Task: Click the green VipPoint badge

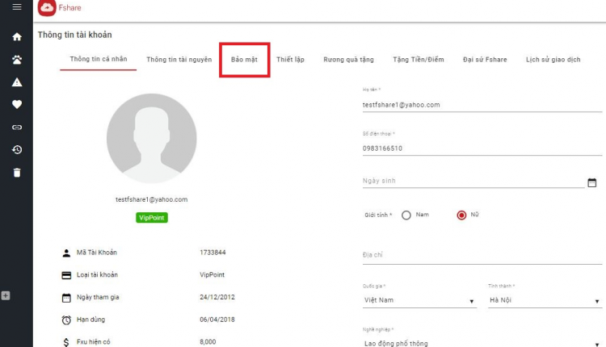Action: tap(152, 218)
